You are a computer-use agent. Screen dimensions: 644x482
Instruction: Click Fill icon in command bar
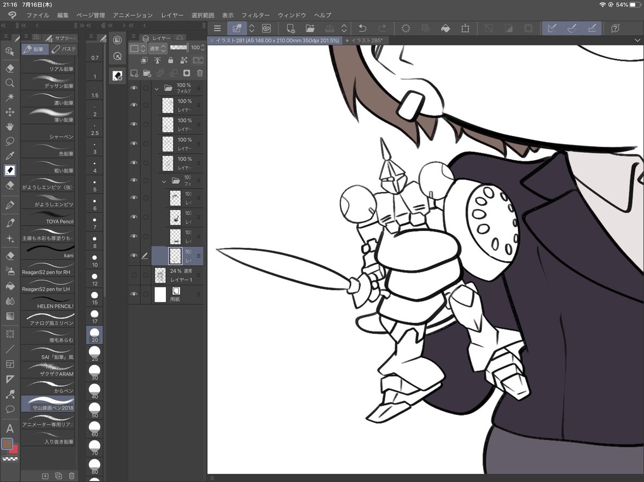coord(445,28)
